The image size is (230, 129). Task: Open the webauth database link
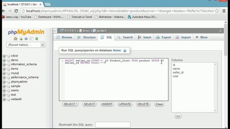pyautogui.click(x=16, y=99)
